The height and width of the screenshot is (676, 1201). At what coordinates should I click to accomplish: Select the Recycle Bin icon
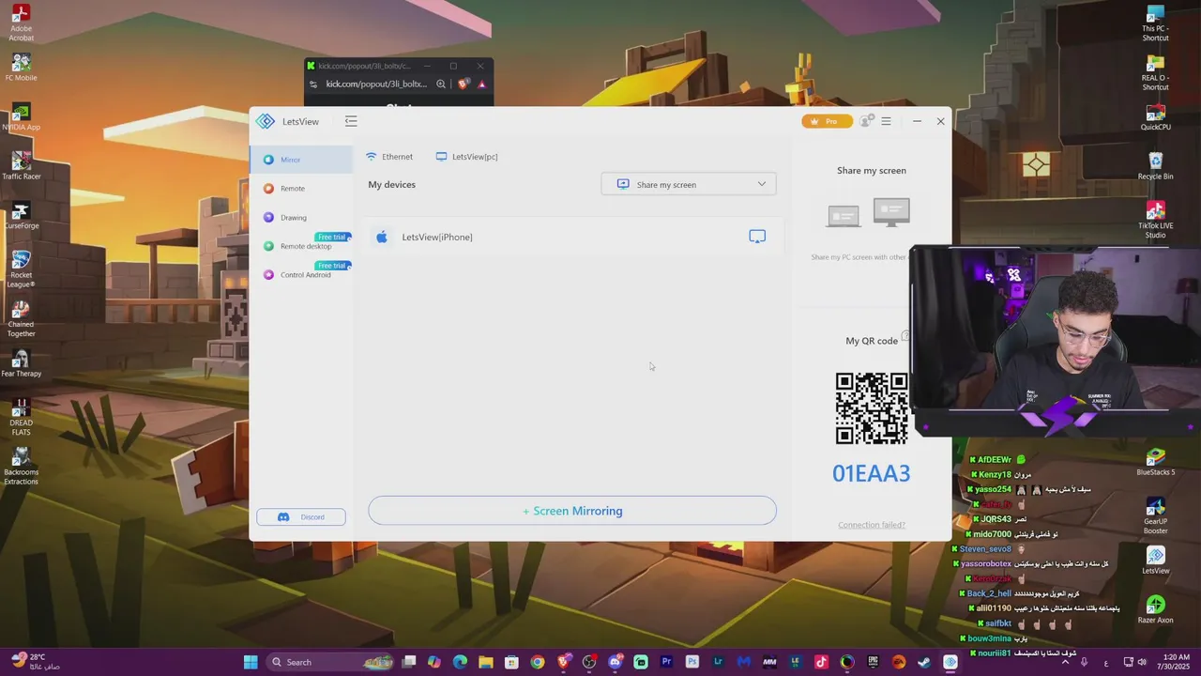tap(1155, 165)
